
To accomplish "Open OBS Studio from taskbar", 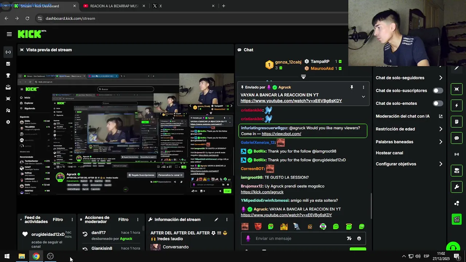I will click(x=50, y=256).
